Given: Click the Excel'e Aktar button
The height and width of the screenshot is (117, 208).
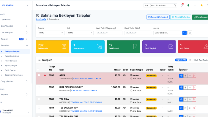Looking at the screenshot, I should (x=200, y=17).
